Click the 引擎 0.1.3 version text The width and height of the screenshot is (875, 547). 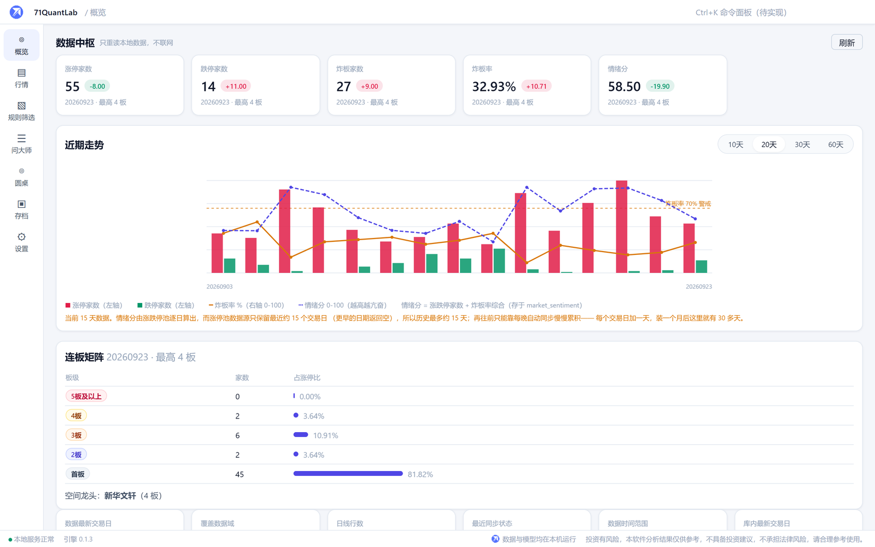[x=78, y=539]
